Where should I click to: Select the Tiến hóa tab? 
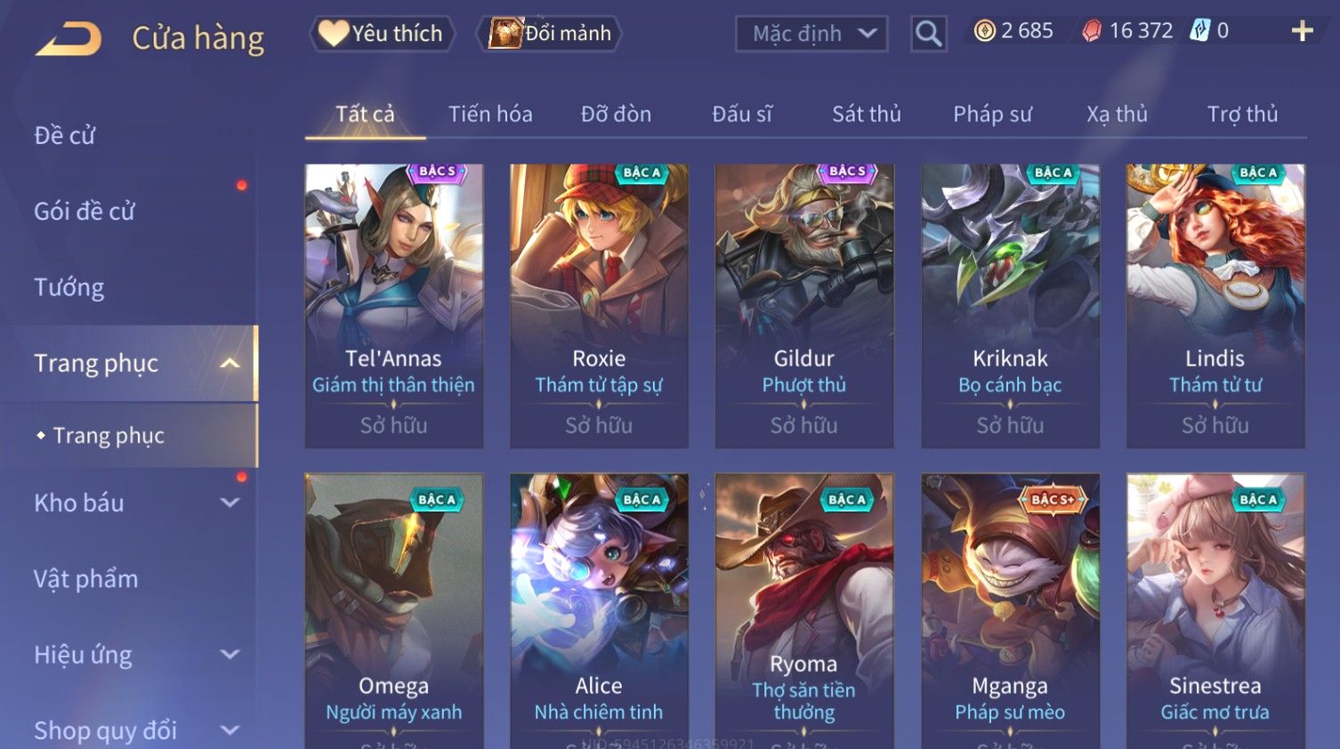click(x=490, y=114)
